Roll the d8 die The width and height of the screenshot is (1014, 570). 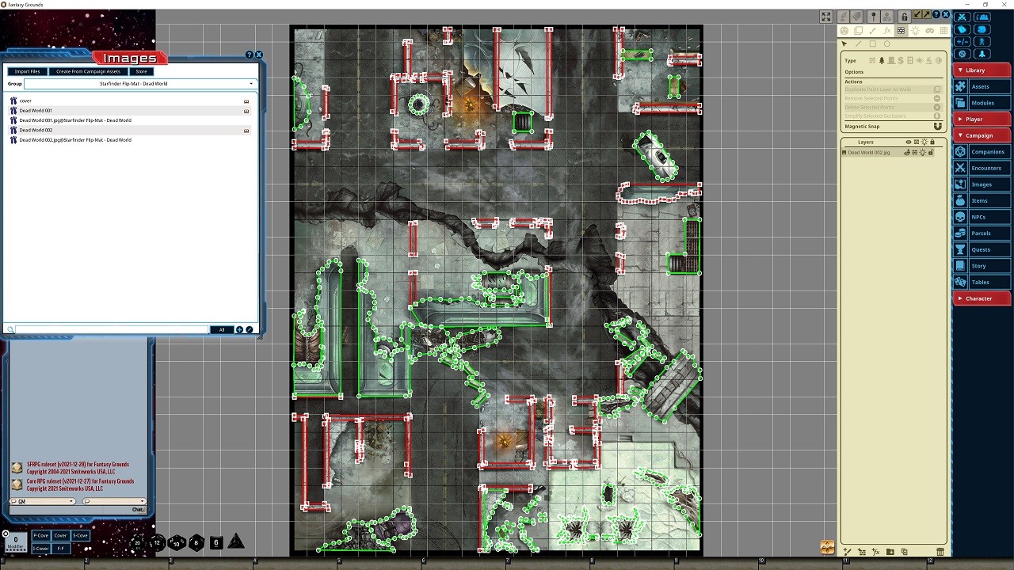pos(196,542)
